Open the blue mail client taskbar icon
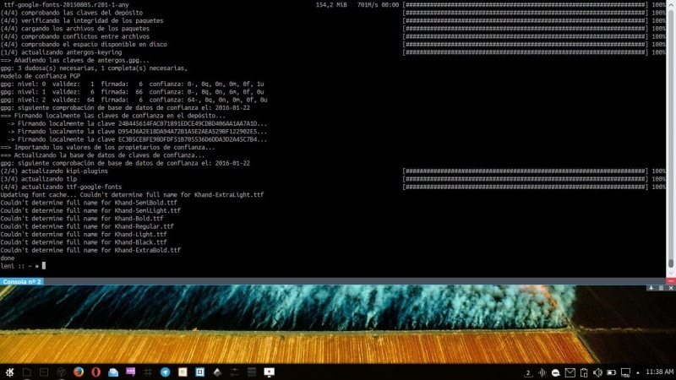 [113, 372]
